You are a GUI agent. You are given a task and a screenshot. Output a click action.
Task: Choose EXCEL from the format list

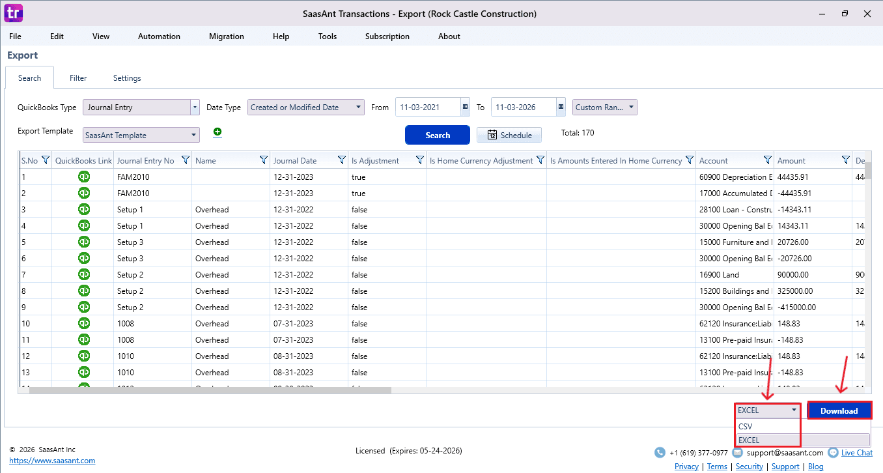point(802,440)
